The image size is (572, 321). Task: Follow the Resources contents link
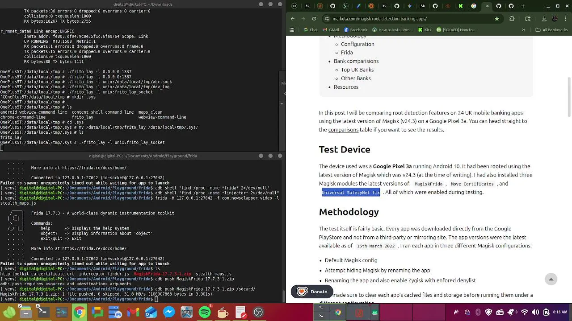click(x=346, y=87)
